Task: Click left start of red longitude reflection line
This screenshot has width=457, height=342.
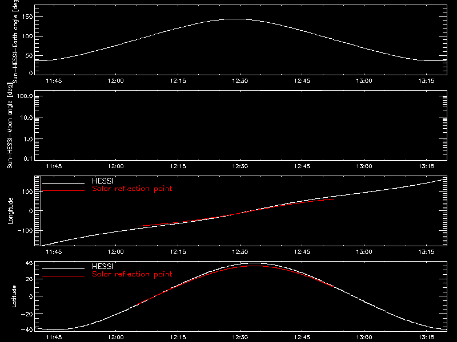Action: click(x=137, y=226)
